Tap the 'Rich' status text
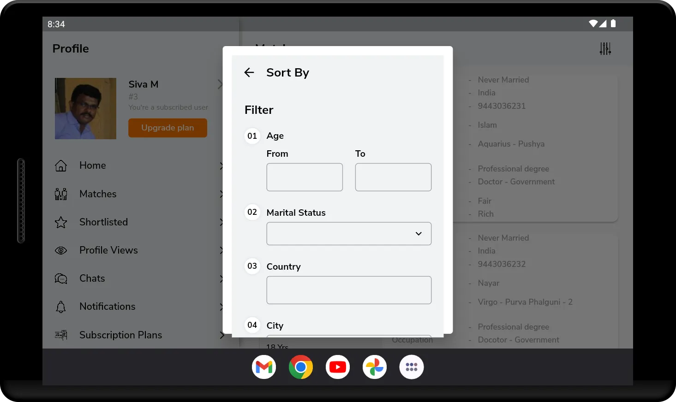The image size is (676, 402). (486, 214)
